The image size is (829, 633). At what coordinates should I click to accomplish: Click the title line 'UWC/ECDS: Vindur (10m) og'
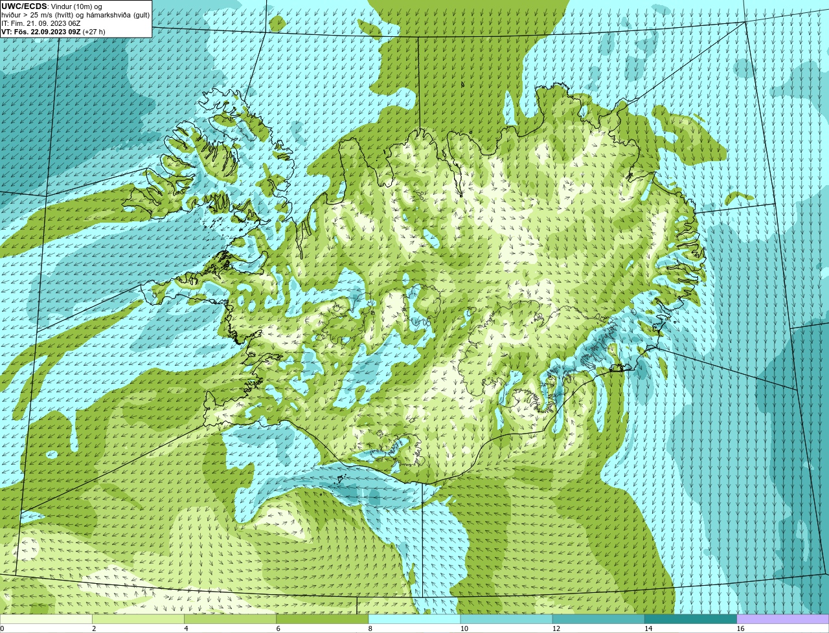pos(51,6)
